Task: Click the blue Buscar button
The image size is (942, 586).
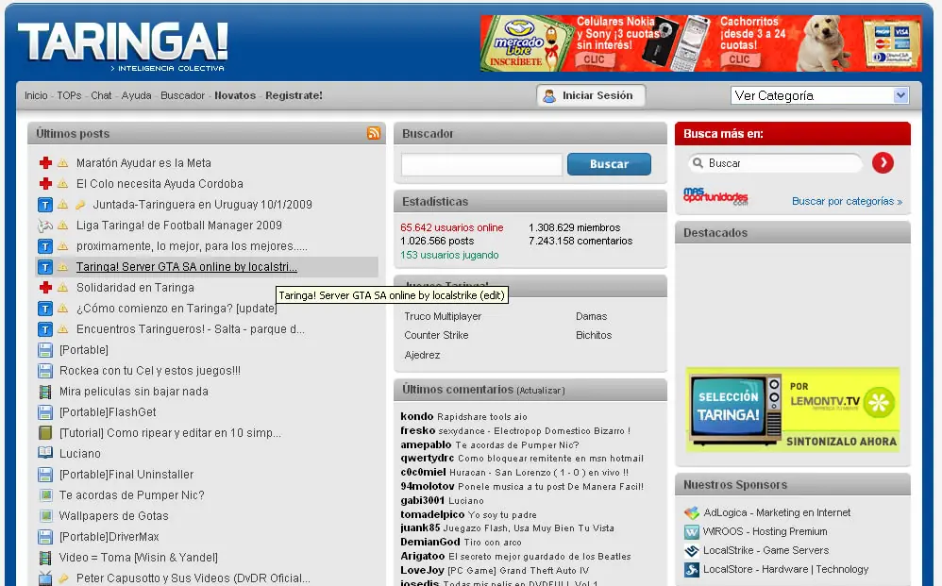Action: point(609,164)
